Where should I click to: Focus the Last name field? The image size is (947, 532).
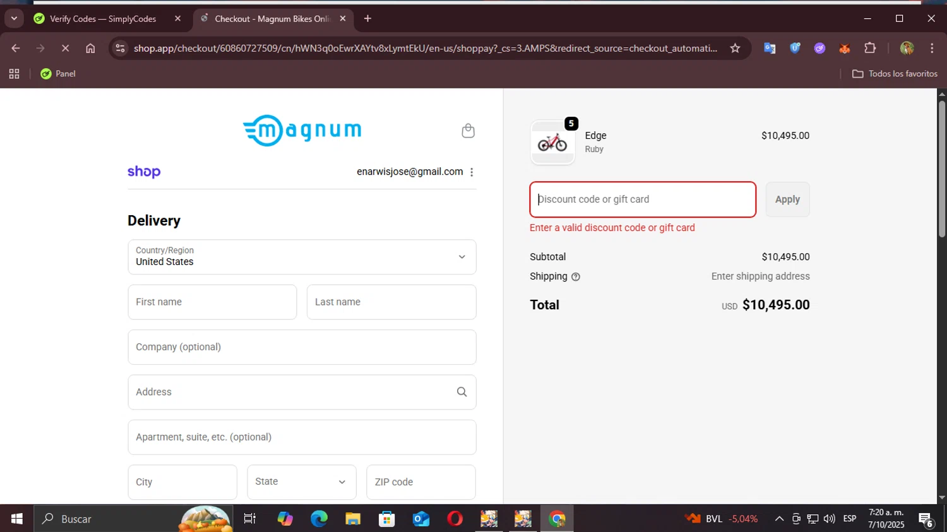(x=391, y=302)
